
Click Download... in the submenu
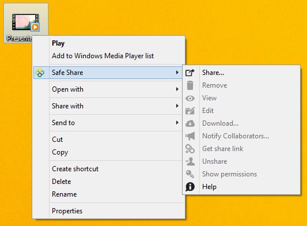(220, 123)
